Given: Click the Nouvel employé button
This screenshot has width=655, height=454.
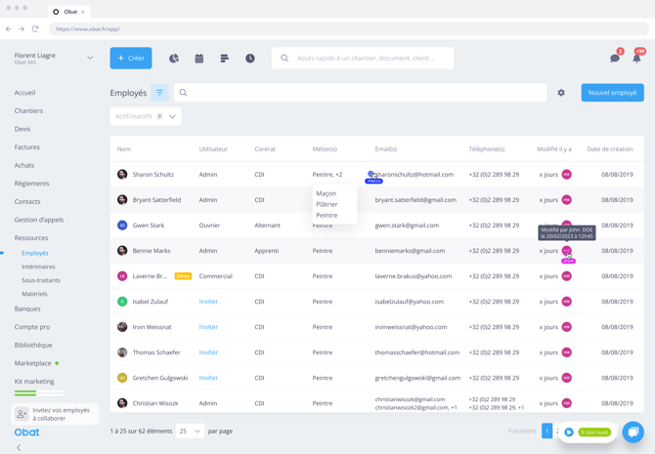Looking at the screenshot, I should [x=612, y=93].
